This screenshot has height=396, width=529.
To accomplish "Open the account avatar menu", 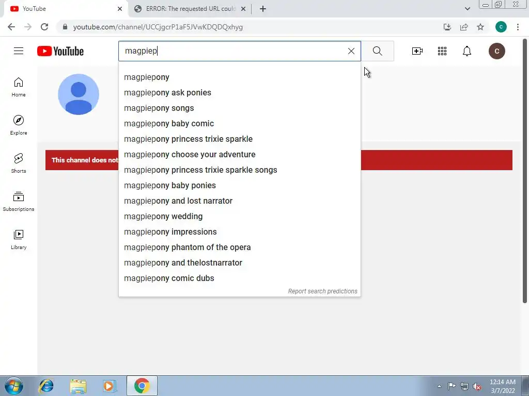I will pyautogui.click(x=497, y=51).
